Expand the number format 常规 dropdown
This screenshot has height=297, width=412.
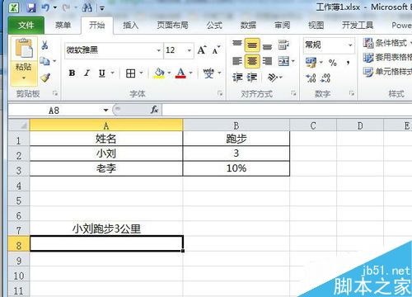pyautogui.click(x=350, y=45)
